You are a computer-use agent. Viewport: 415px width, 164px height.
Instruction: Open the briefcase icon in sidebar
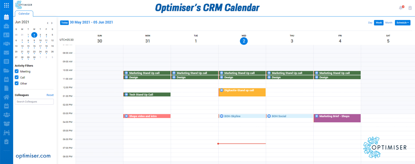click(6, 26)
